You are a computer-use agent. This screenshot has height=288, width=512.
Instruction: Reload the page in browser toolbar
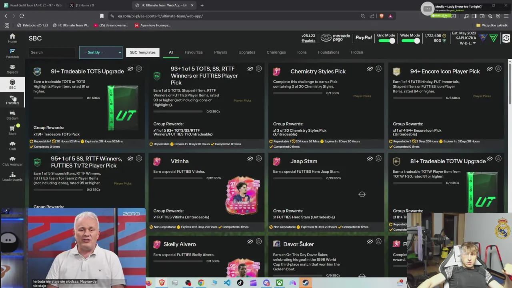22,16
